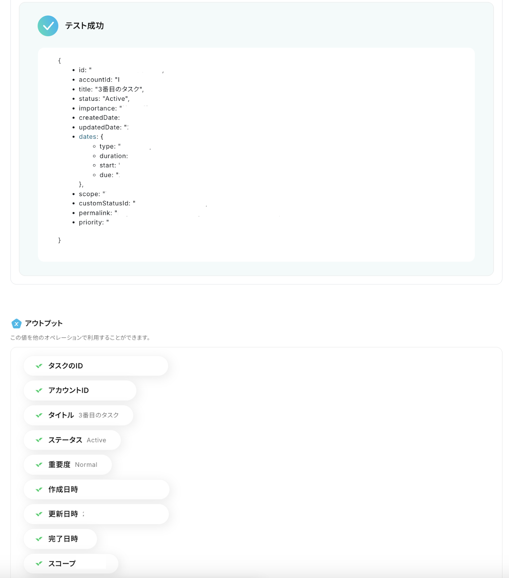Click green check icon beside タスクのID
This screenshot has width=509, height=578.
tap(39, 366)
